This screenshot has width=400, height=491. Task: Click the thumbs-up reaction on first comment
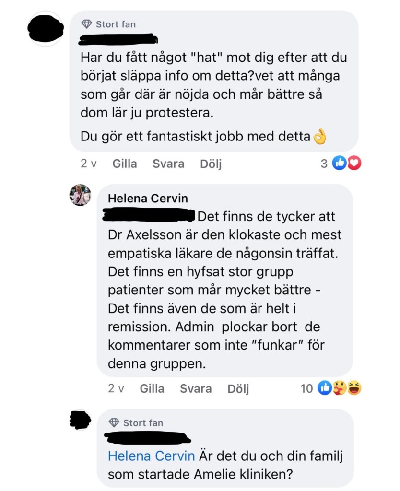[339, 163]
